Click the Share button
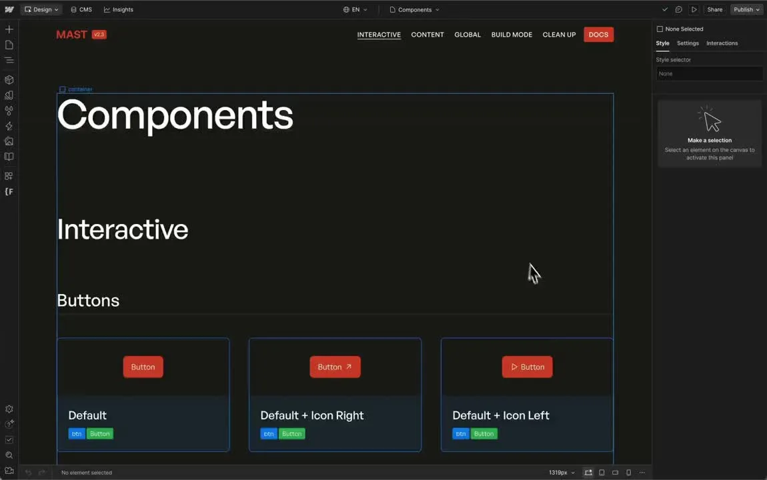The height and width of the screenshot is (480, 767). click(714, 9)
